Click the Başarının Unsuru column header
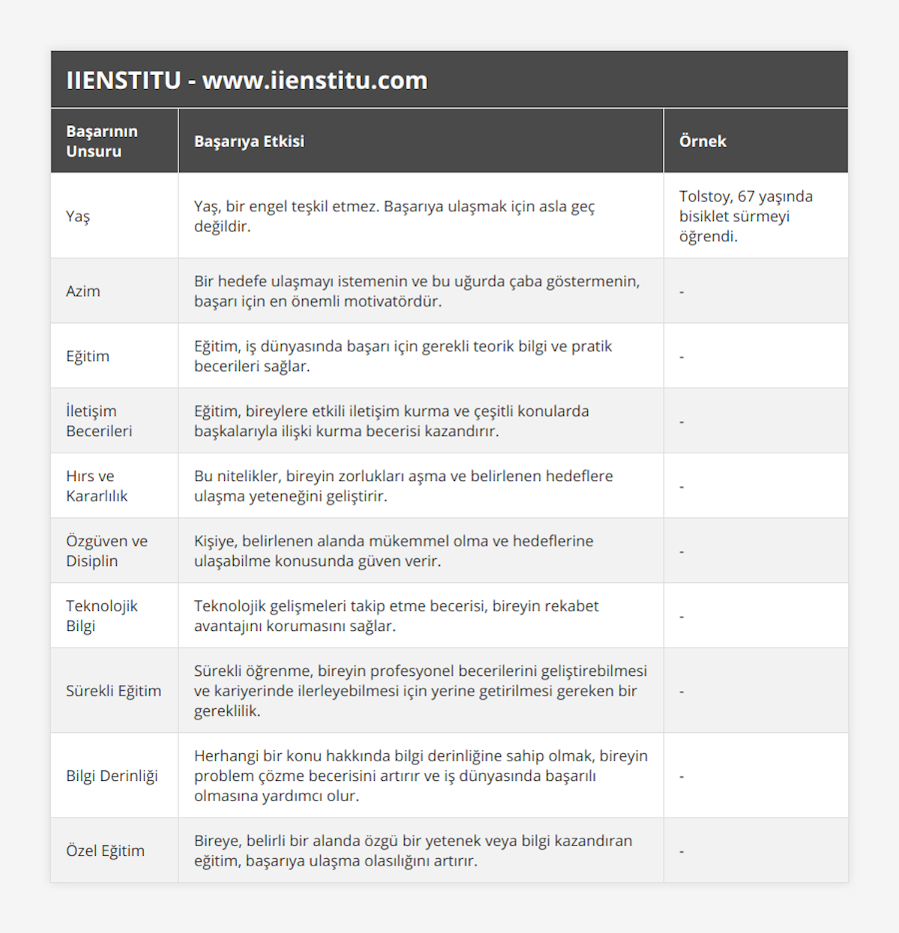The width and height of the screenshot is (899, 933). pyautogui.click(x=102, y=141)
